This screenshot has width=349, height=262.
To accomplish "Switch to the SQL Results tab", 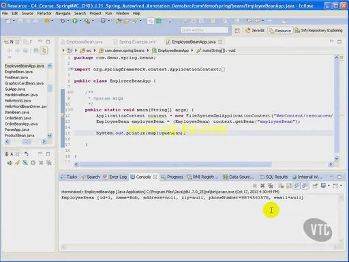I will click(274, 177).
